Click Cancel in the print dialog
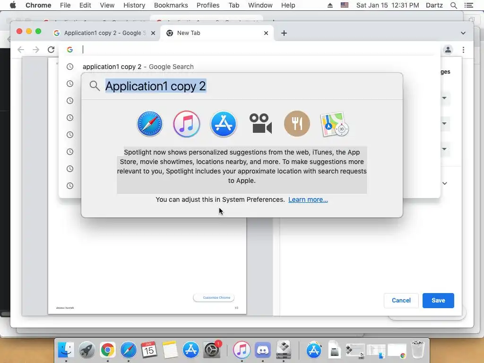The width and height of the screenshot is (484, 363). pos(401,300)
